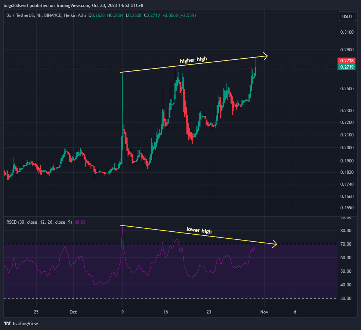Click the high value H0.2804 in the header
The width and height of the screenshot is (361, 330).
[115, 15]
